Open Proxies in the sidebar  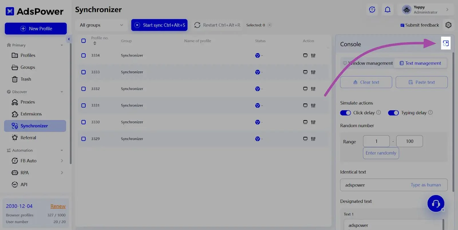coord(27,102)
